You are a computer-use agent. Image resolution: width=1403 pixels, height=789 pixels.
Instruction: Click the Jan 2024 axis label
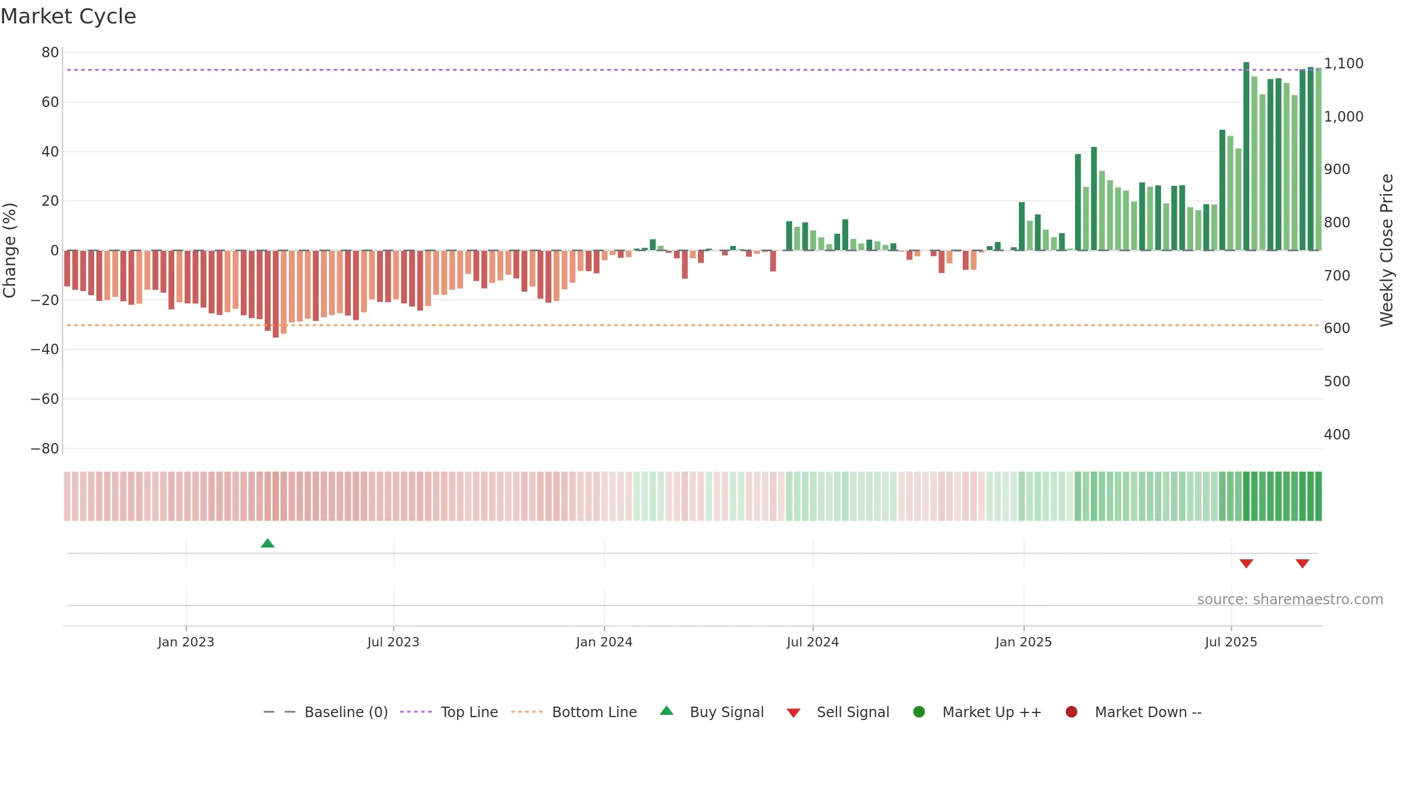coord(604,642)
